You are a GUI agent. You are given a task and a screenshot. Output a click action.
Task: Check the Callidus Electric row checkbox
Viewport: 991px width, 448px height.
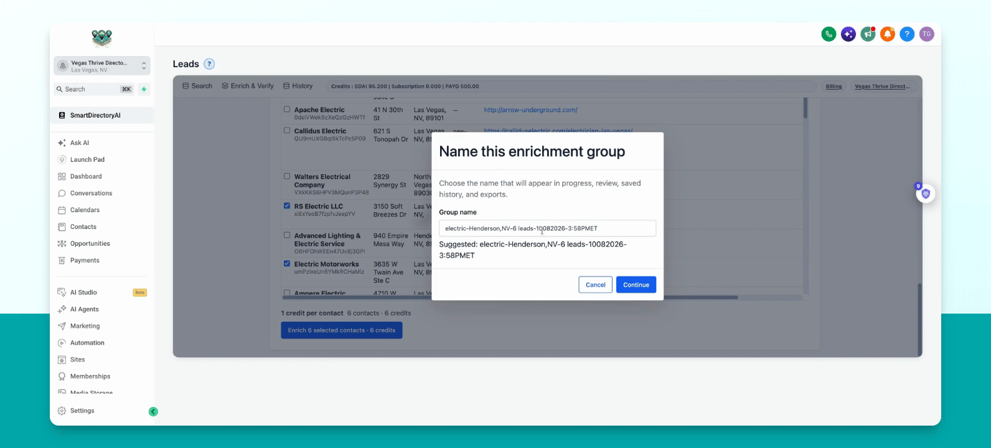[287, 131]
